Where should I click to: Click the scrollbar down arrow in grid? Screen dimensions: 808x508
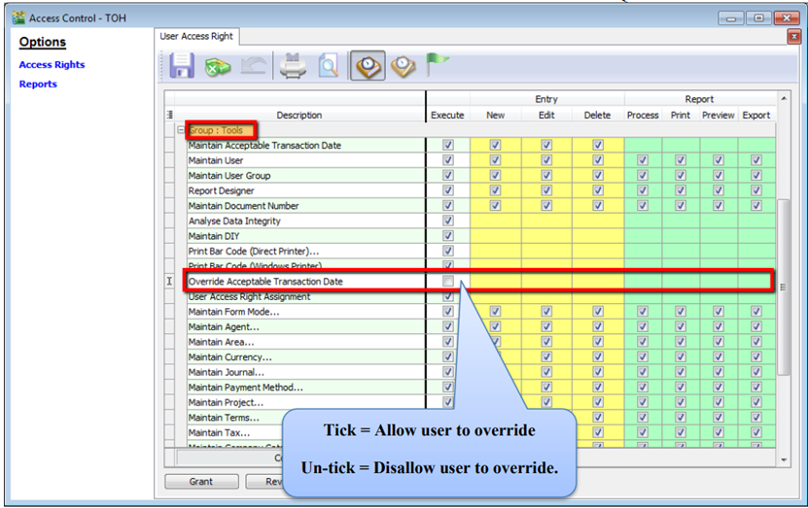pyautogui.click(x=784, y=458)
